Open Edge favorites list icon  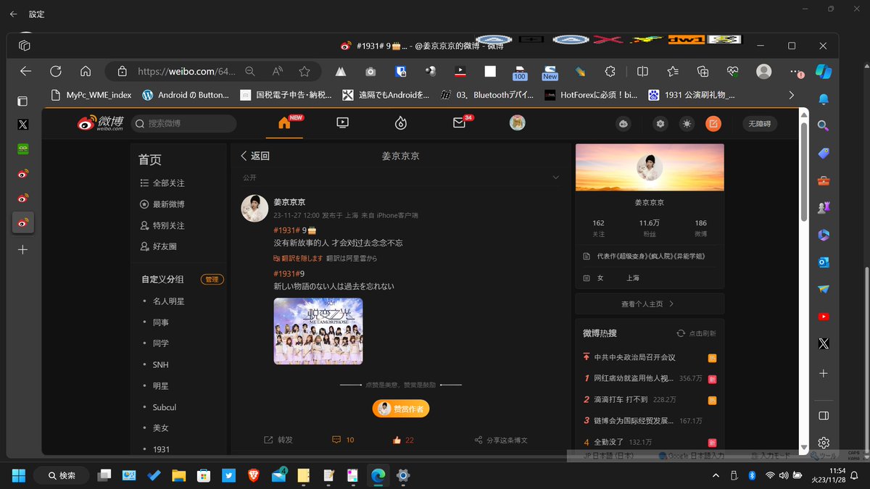tap(673, 71)
